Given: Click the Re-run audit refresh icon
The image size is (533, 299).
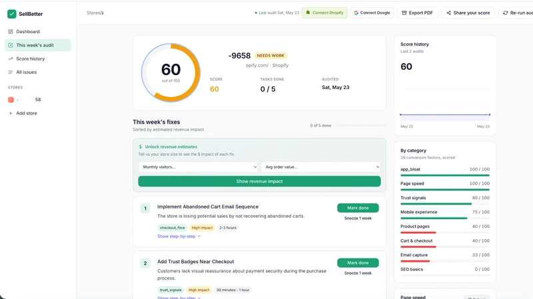Looking at the screenshot, I should point(506,13).
